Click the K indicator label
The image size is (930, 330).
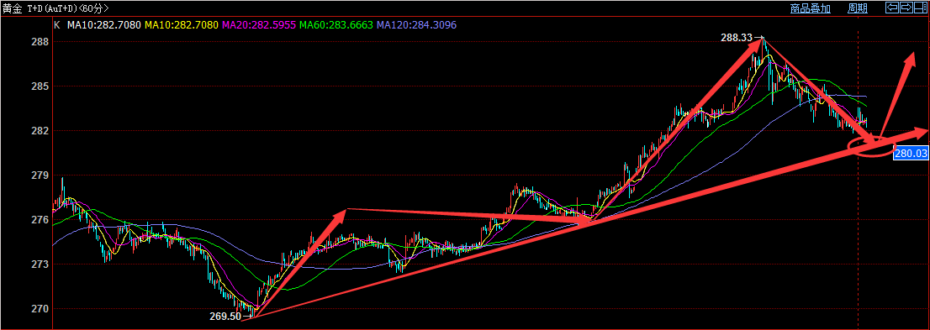point(57,25)
